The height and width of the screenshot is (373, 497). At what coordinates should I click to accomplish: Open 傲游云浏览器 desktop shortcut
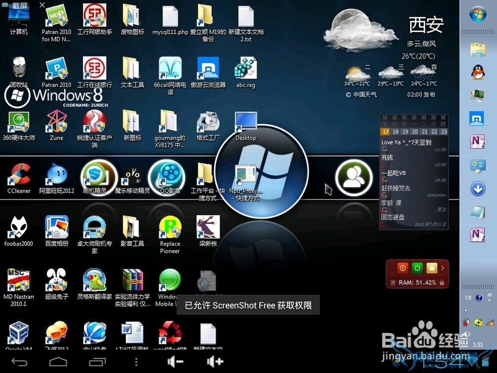(208, 72)
